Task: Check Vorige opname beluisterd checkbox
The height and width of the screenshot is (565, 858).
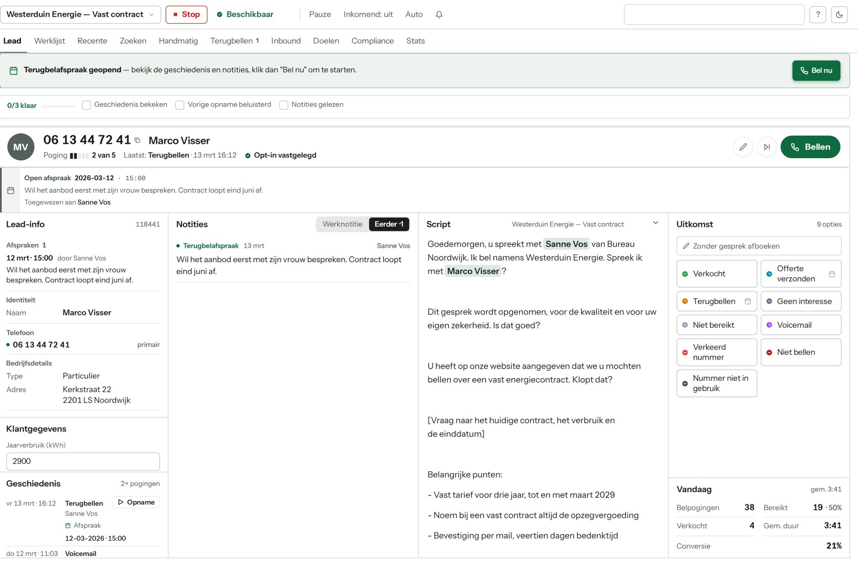Action: coord(180,105)
